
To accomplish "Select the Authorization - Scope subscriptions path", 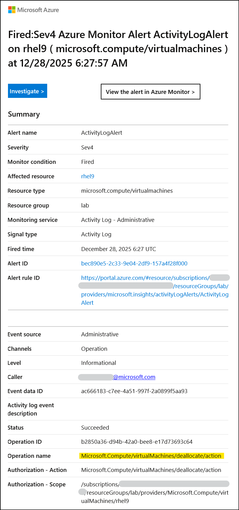I will (154, 493).
